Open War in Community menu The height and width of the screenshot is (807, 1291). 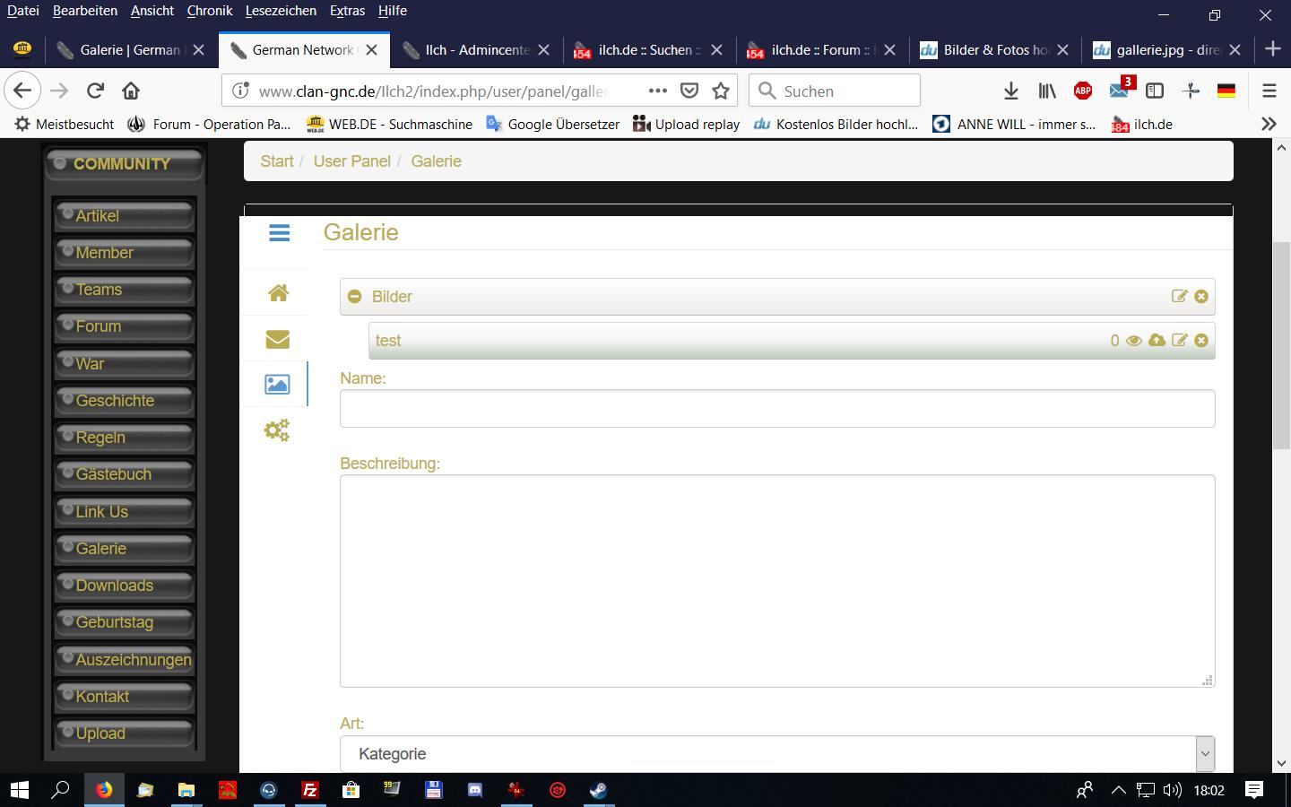coord(125,364)
